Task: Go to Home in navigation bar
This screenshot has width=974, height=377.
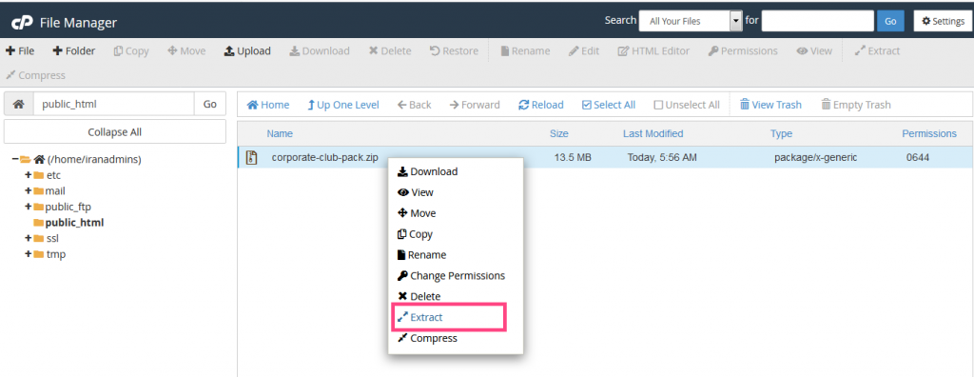Action: pos(268,105)
